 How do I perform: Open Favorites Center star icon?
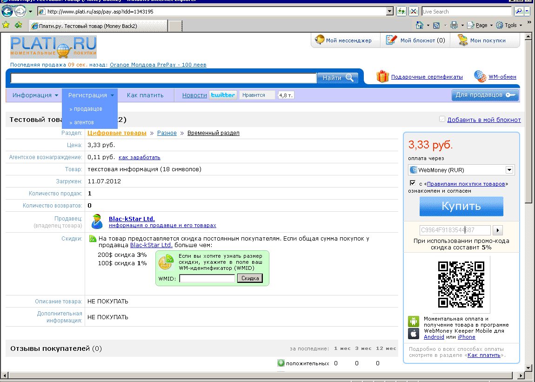click(x=6, y=25)
